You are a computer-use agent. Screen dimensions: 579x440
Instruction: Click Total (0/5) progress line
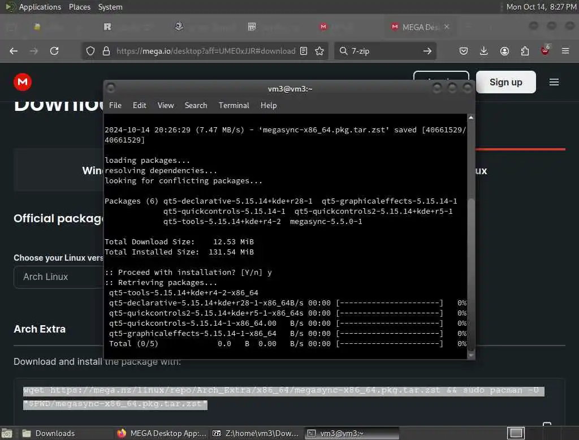[288, 344]
